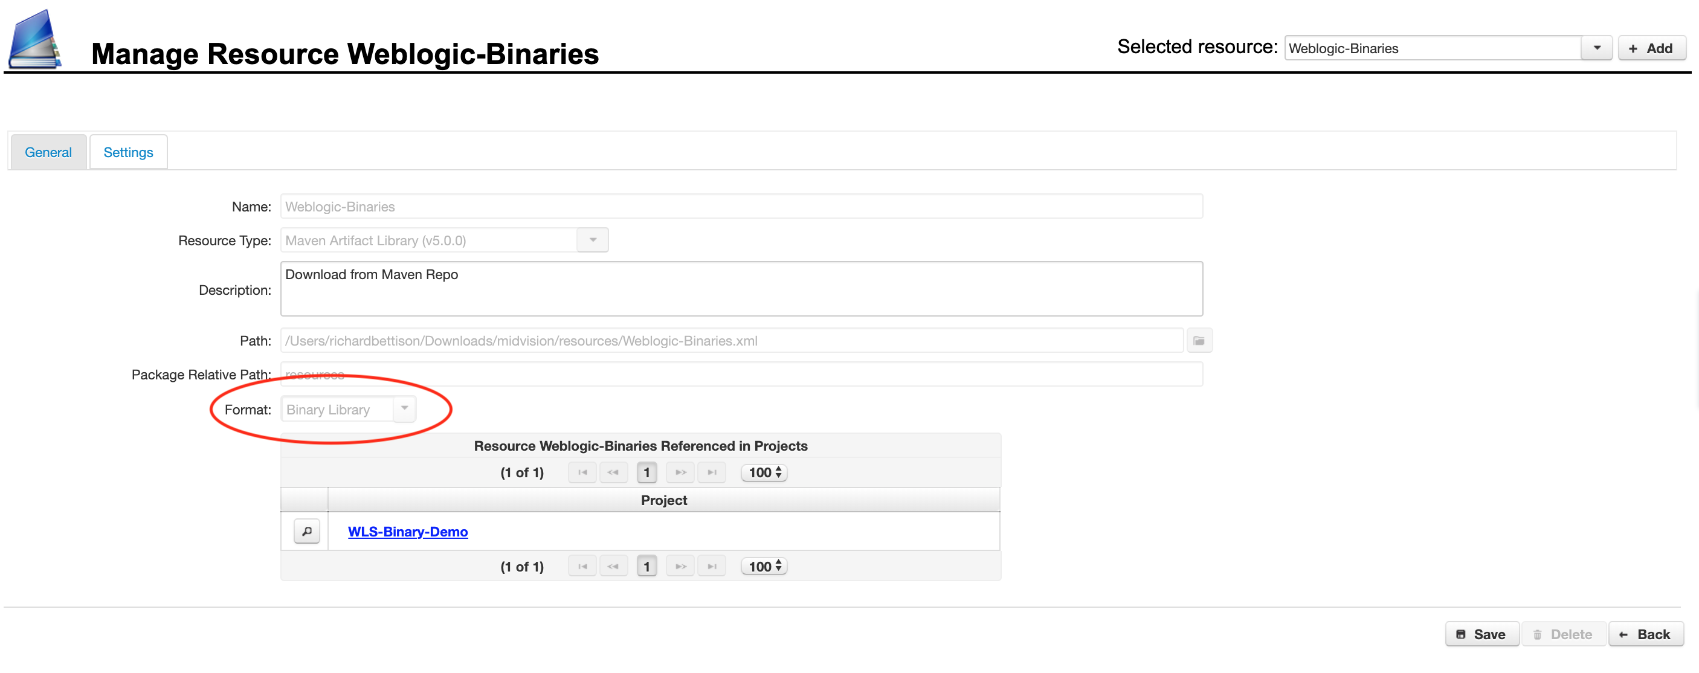Go to last page in bottom paginator
This screenshot has width=1699, height=673.
(x=712, y=567)
